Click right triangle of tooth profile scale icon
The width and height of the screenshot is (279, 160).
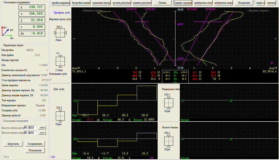pos(66,33)
